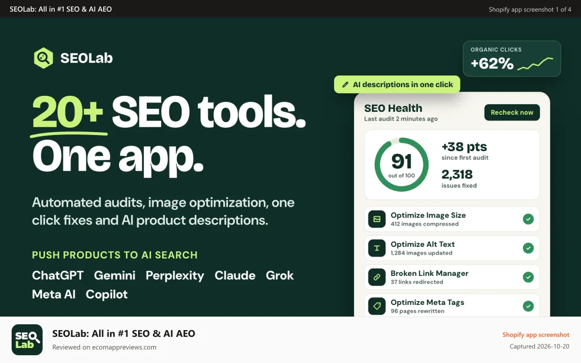The width and height of the screenshot is (581, 363).
Task: Click Shopify app screenshot 1 of 4 text
Action: pos(530,9)
